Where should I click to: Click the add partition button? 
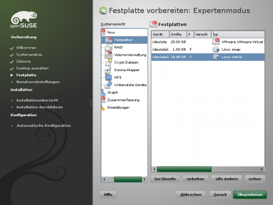(x=165, y=179)
